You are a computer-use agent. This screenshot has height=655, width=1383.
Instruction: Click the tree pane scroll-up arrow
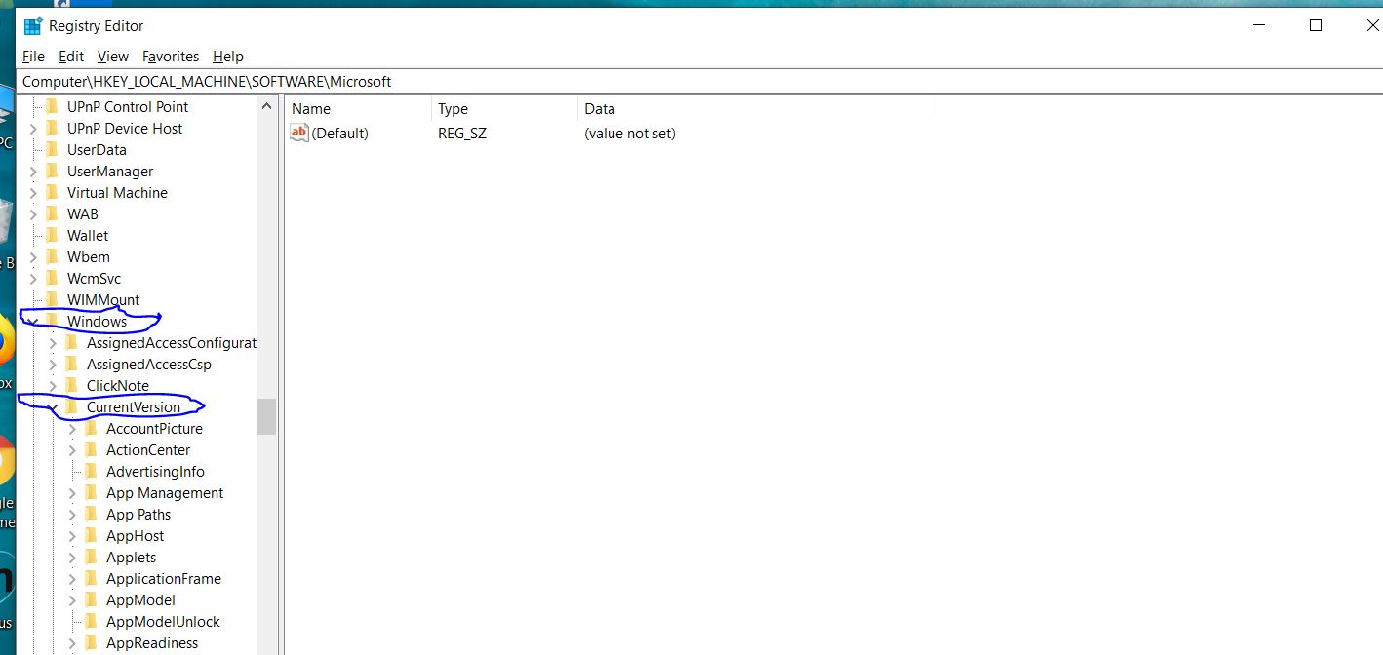click(x=267, y=106)
